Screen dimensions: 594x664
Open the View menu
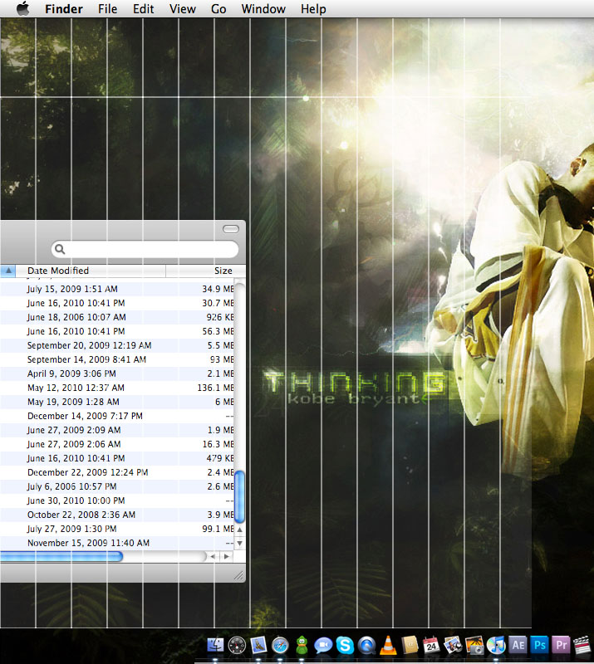click(183, 9)
